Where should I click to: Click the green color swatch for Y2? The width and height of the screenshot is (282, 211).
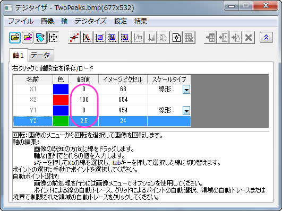[x=61, y=121]
